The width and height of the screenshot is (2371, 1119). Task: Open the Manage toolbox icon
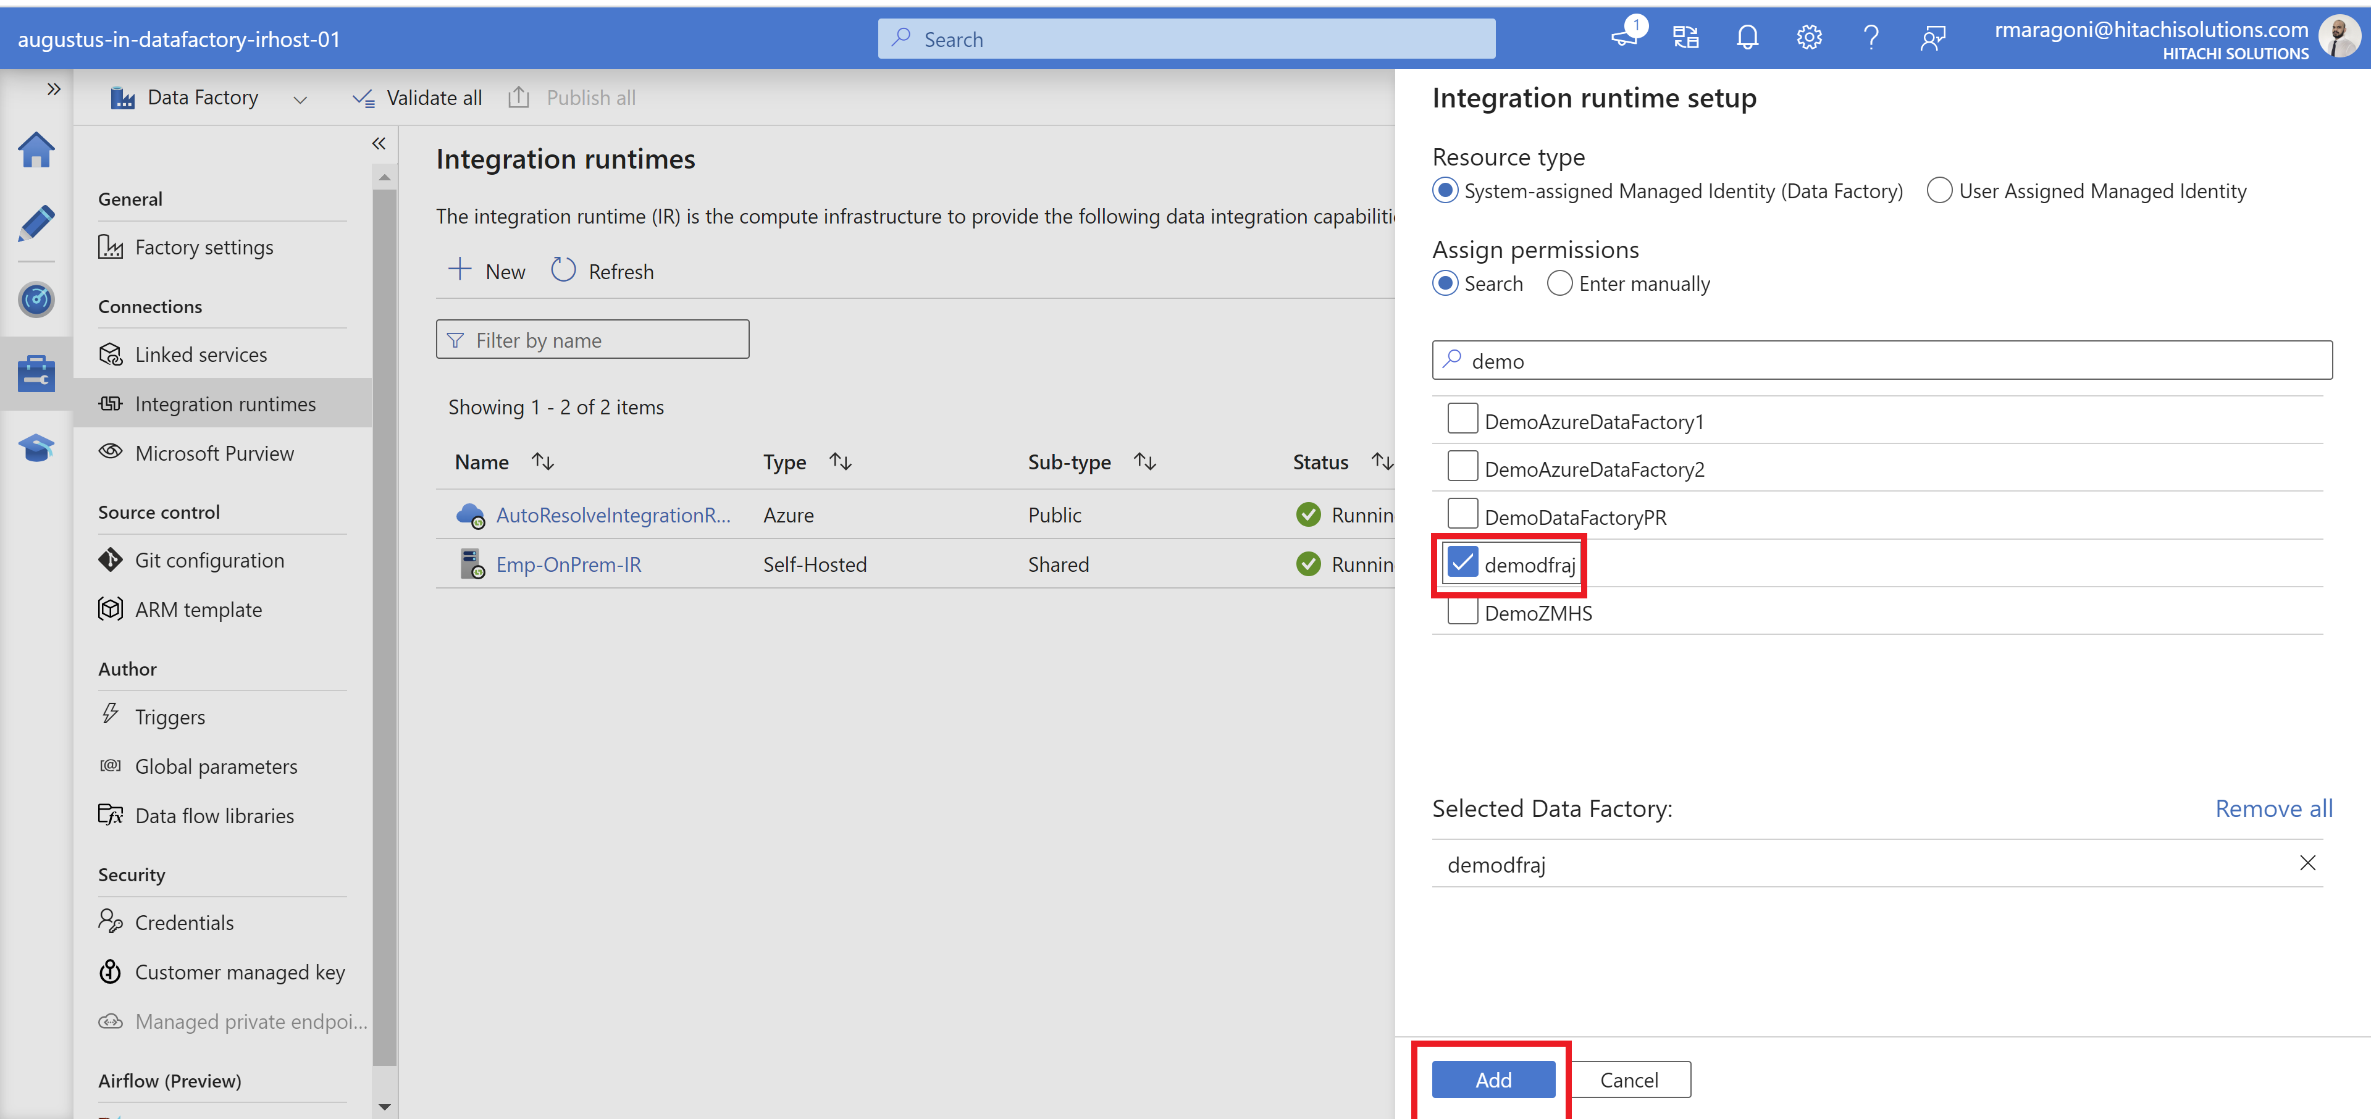tap(36, 374)
